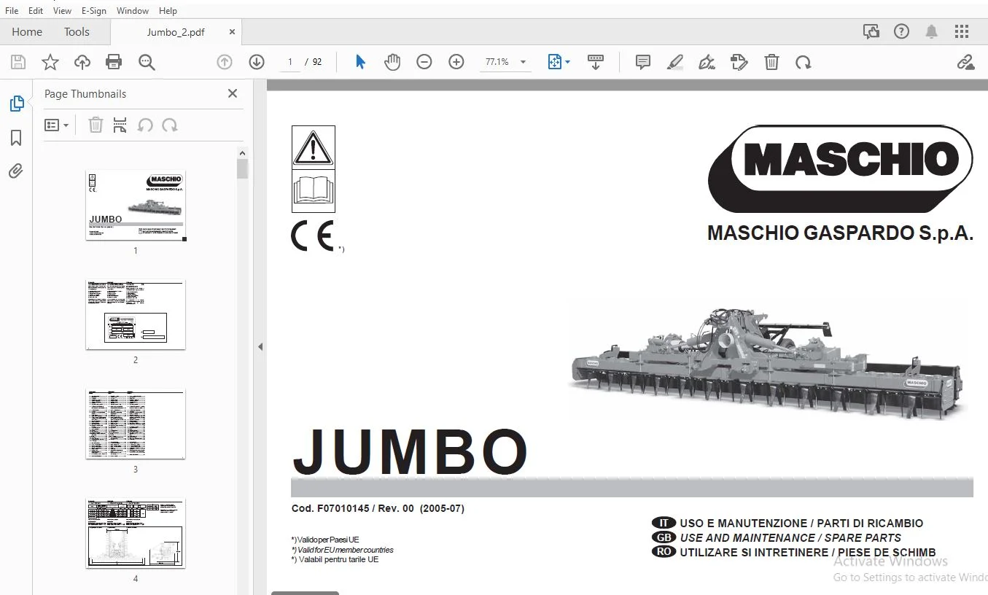Click the horizontal scrollbar under the document
Image resolution: width=988 pixels, height=595 pixels.
pyautogui.click(x=305, y=593)
